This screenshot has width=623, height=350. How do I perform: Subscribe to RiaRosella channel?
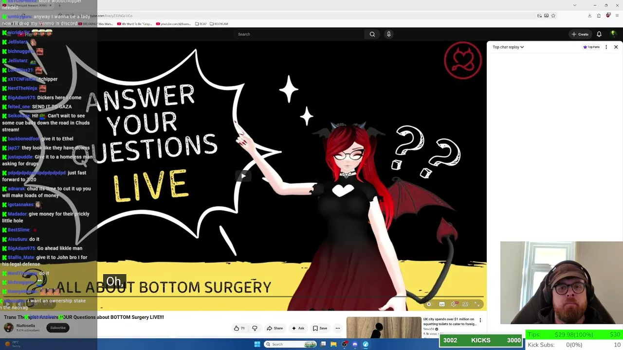tap(58, 328)
